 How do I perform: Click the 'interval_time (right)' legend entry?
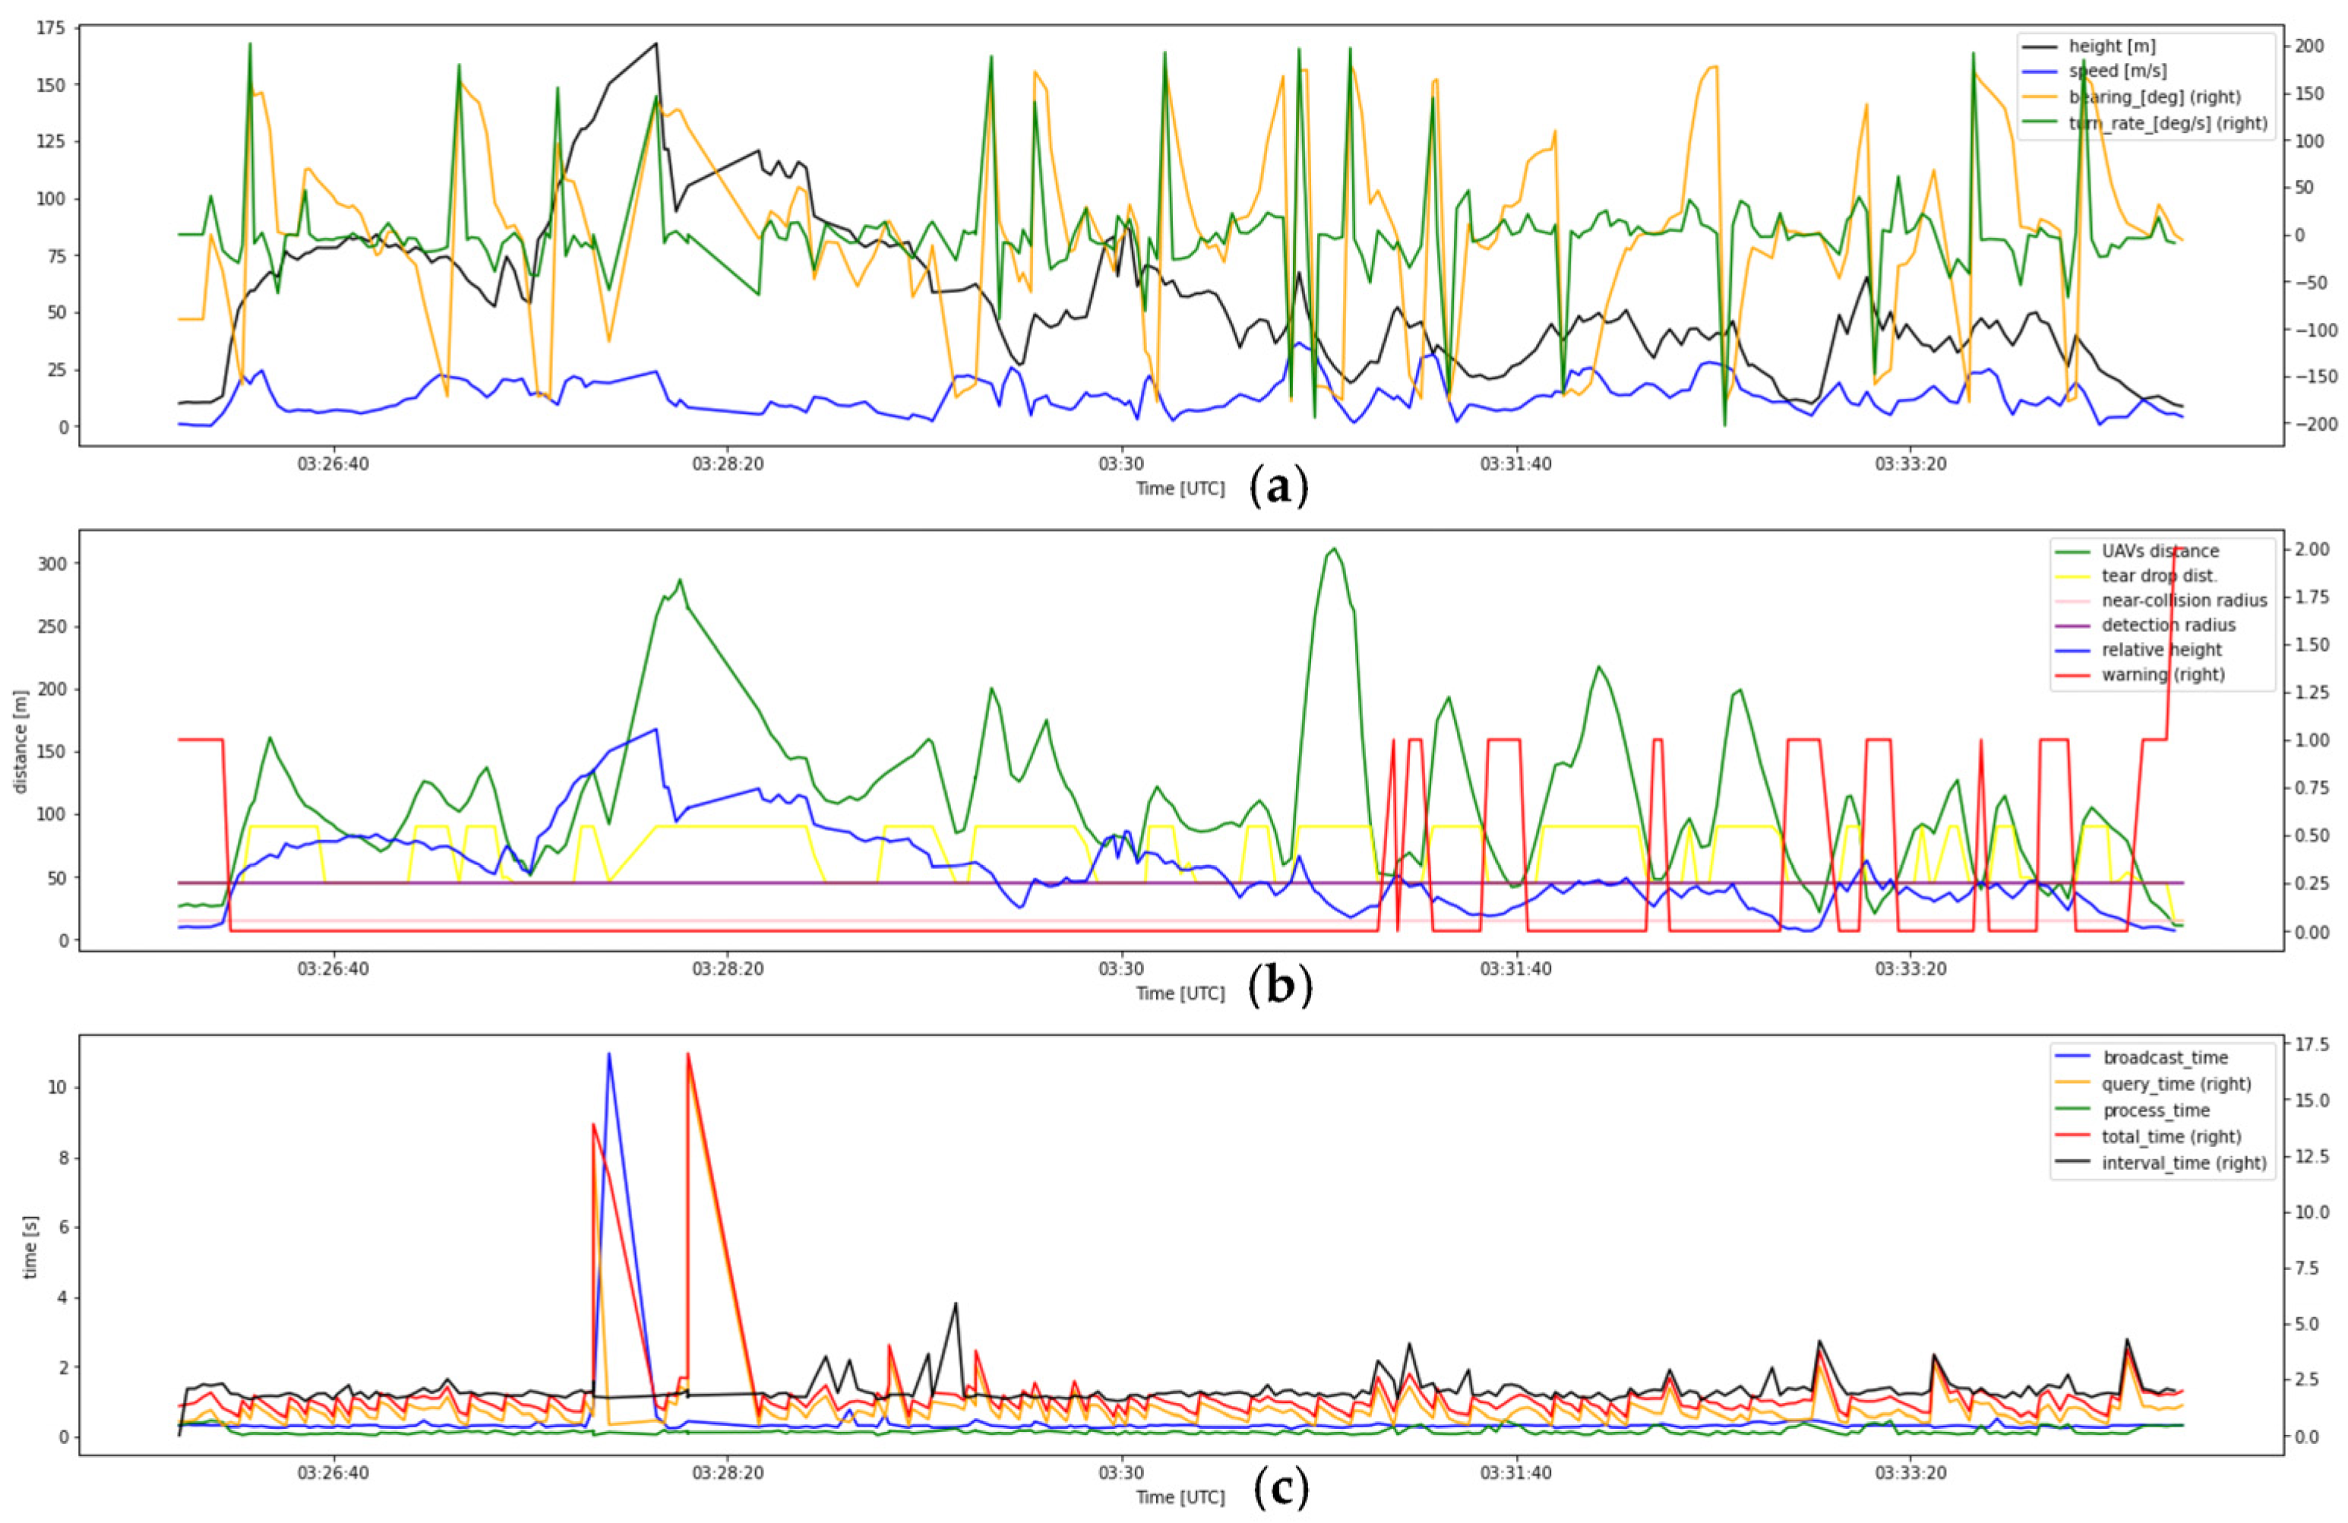coord(2183,1163)
